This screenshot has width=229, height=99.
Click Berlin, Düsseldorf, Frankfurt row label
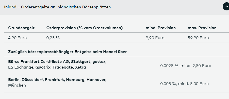coord(57,82)
